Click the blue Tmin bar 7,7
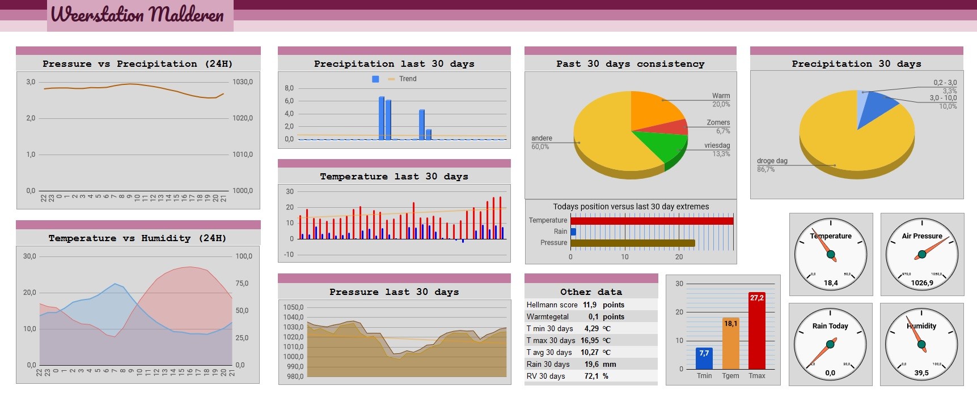977x394 pixels. point(704,358)
